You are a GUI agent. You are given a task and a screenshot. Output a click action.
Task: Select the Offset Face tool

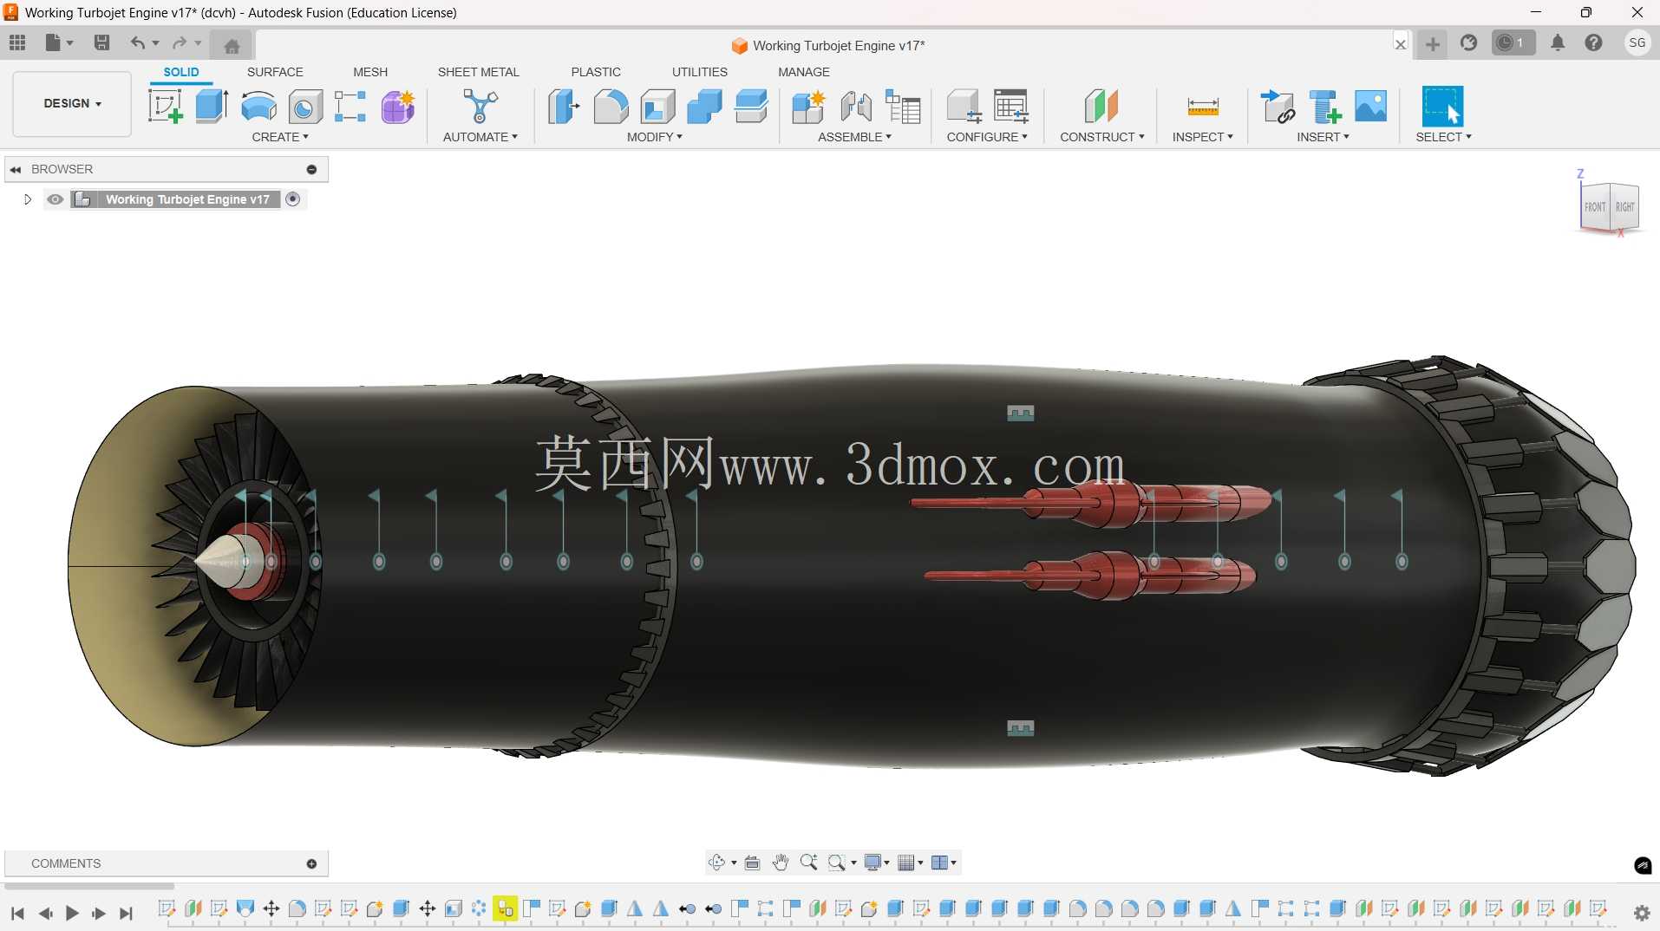pyautogui.click(x=751, y=107)
